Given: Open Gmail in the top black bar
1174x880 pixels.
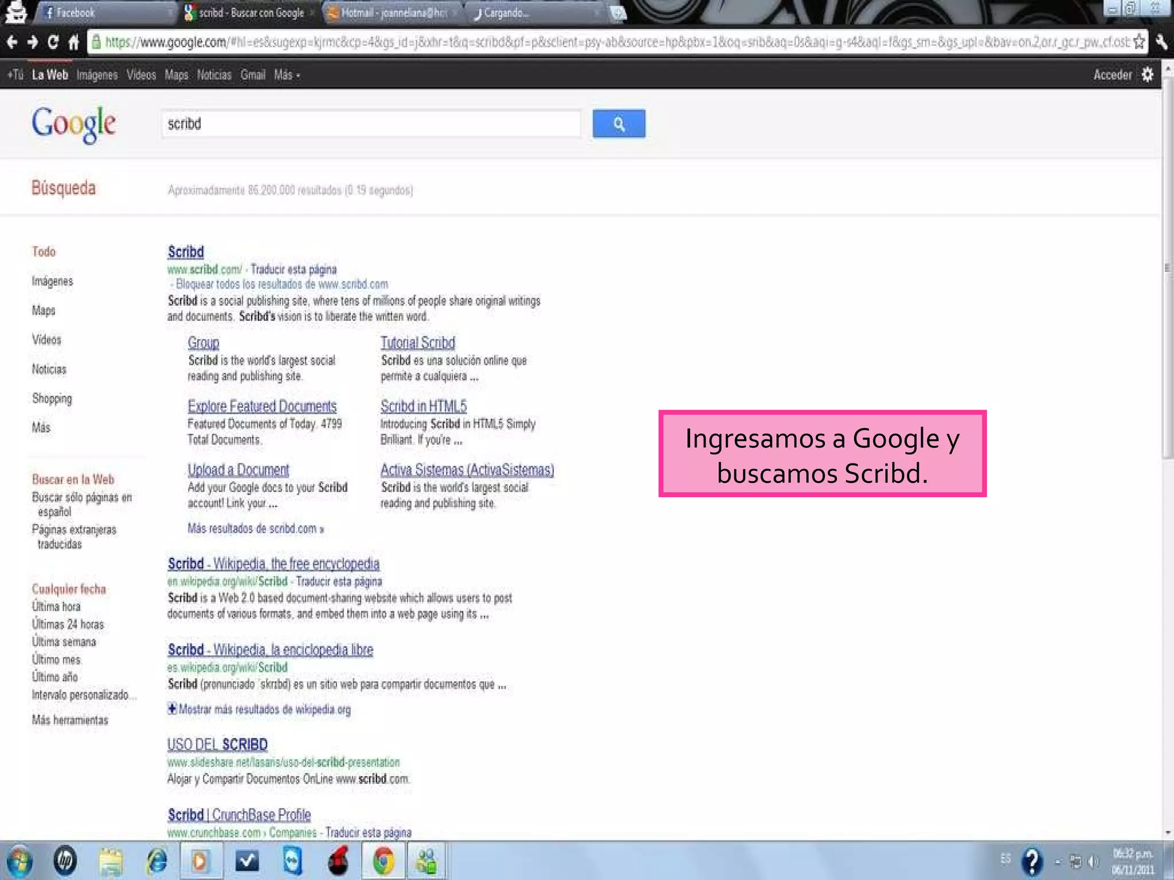Looking at the screenshot, I should (253, 75).
